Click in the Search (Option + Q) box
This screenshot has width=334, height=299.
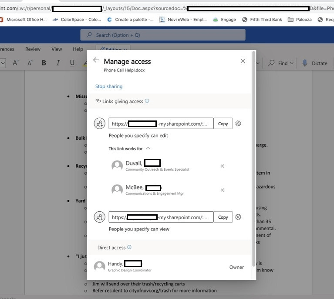click(163, 35)
